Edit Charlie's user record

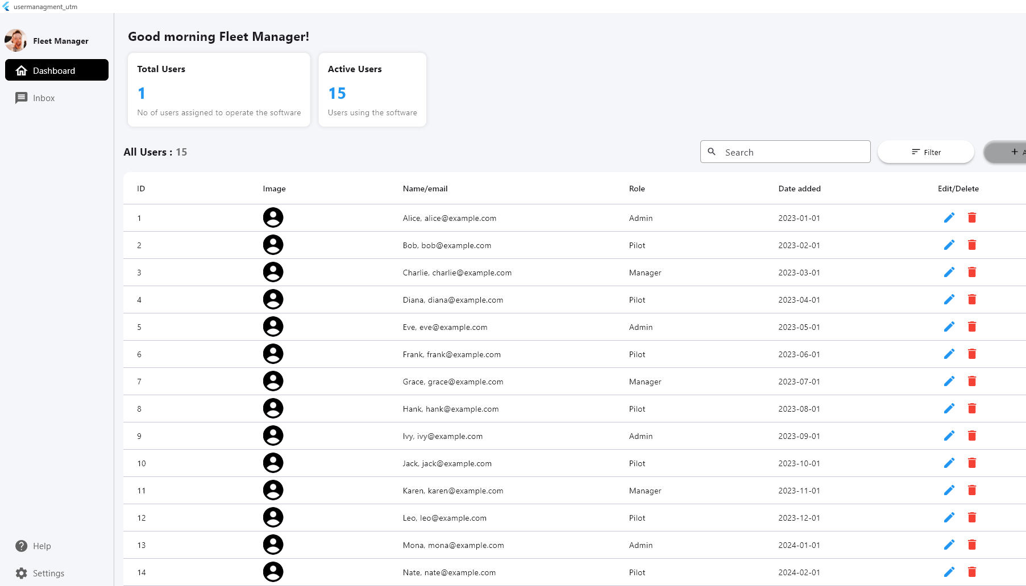click(x=949, y=272)
